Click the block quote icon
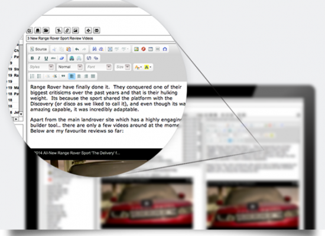The width and height of the screenshot is (325, 236). click(63, 76)
